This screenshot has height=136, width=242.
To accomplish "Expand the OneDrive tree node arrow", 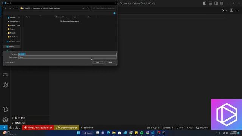I will tap(5, 42).
